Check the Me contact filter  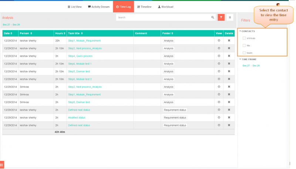(244, 45)
